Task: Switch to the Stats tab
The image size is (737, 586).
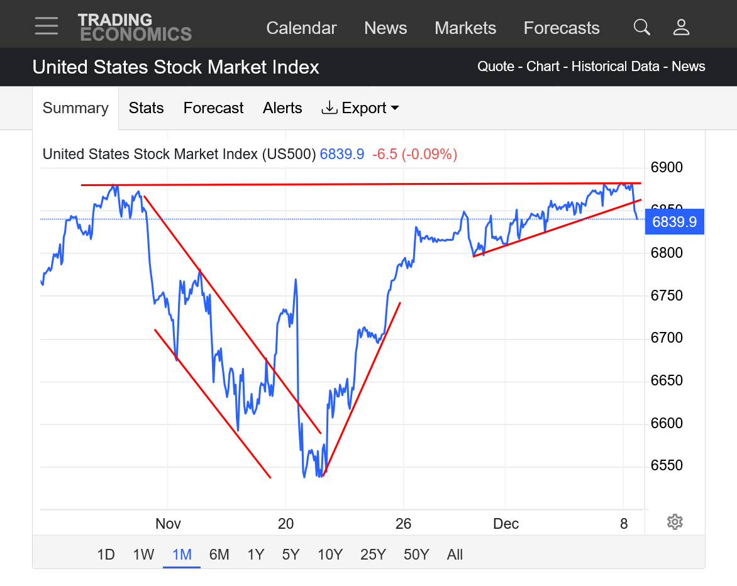Action: click(x=146, y=108)
